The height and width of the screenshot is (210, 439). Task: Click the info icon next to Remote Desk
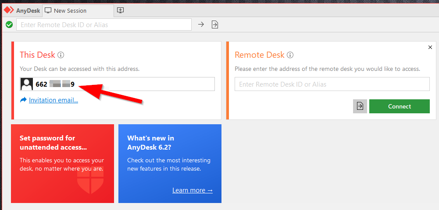(290, 55)
